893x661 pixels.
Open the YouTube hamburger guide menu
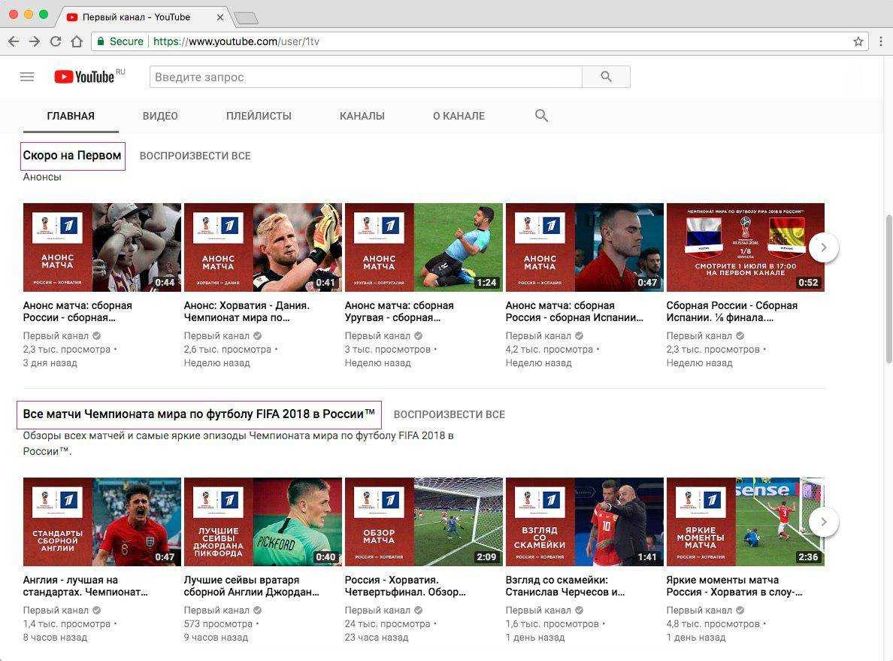(x=27, y=77)
